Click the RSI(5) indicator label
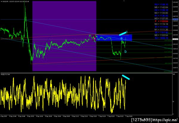This screenshot has width=179, height=123. coord(5,74)
